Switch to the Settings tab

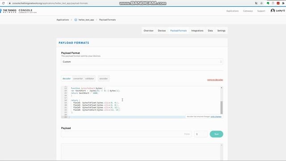[221, 31]
